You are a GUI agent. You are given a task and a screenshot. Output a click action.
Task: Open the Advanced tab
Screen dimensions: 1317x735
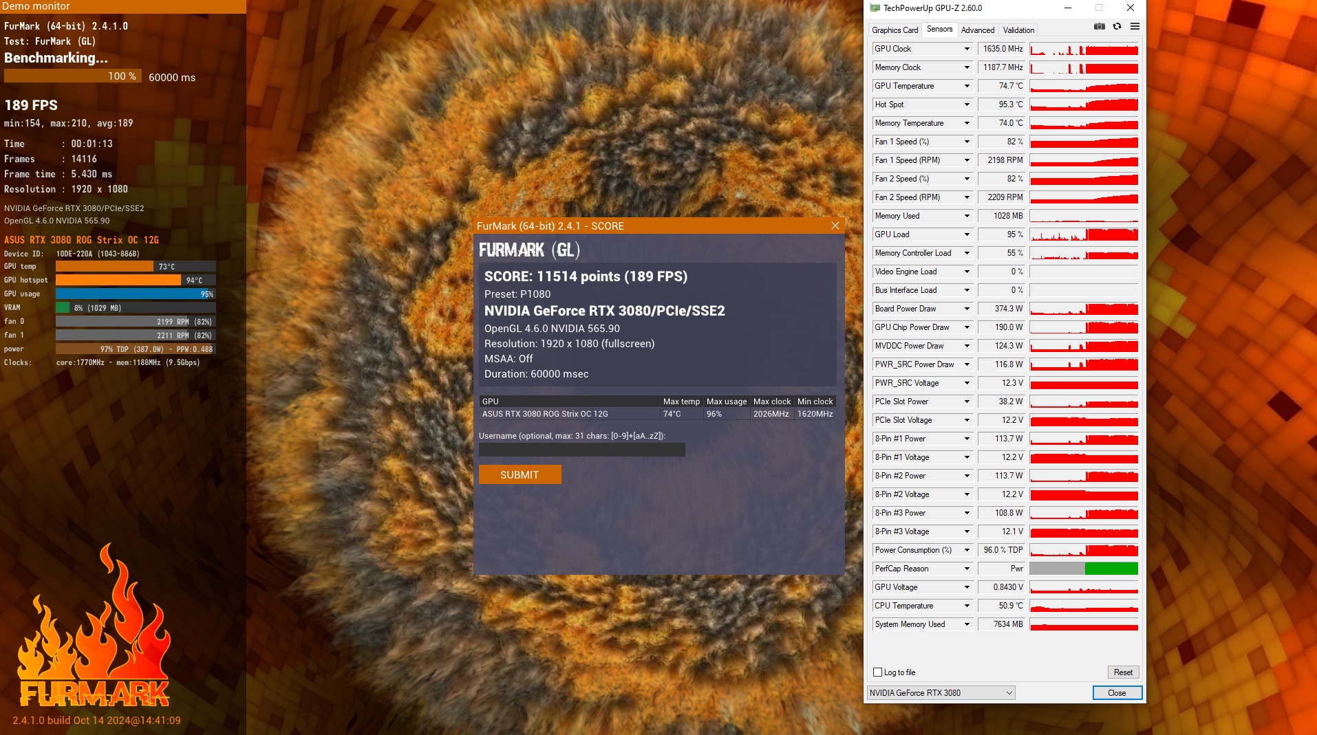[978, 30]
